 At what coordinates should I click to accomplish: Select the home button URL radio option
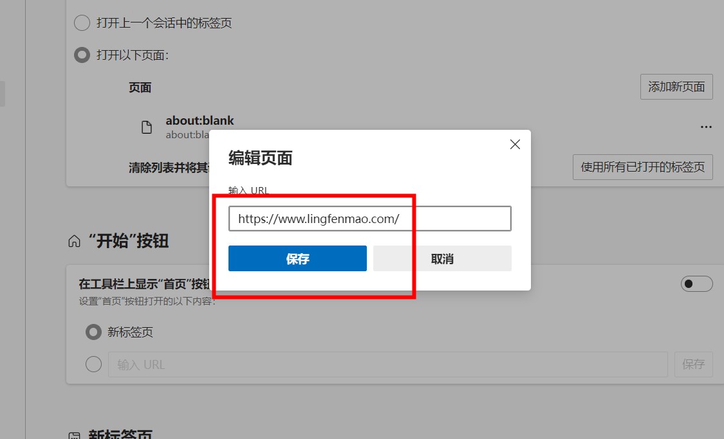pos(93,364)
